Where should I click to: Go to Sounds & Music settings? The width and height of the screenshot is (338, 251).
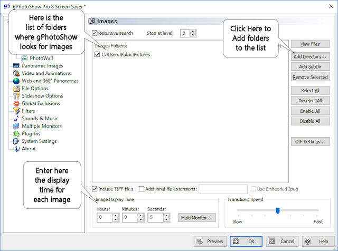click(40, 119)
